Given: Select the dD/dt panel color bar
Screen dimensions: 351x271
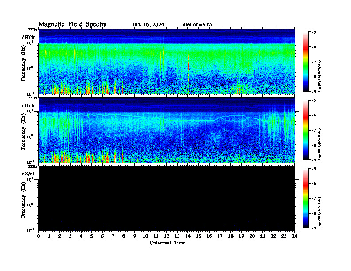Looking at the screenshot, I should pos(305,130).
